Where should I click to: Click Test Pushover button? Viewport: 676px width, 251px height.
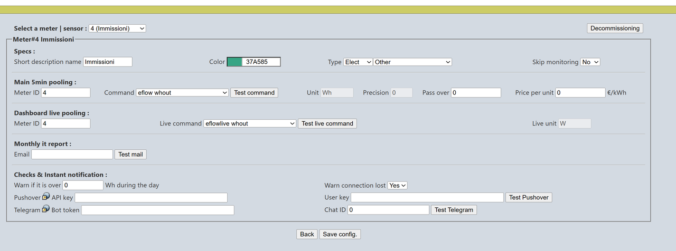tap(529, 197)
